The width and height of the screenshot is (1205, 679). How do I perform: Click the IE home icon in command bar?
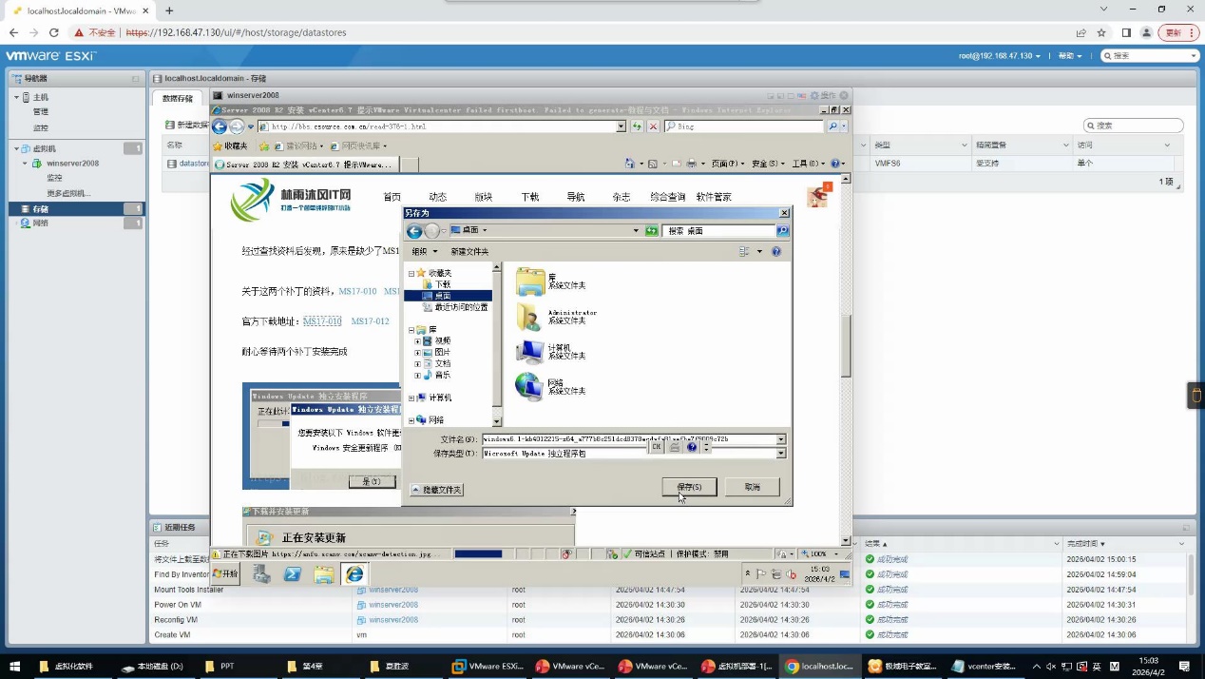point(631,164)
